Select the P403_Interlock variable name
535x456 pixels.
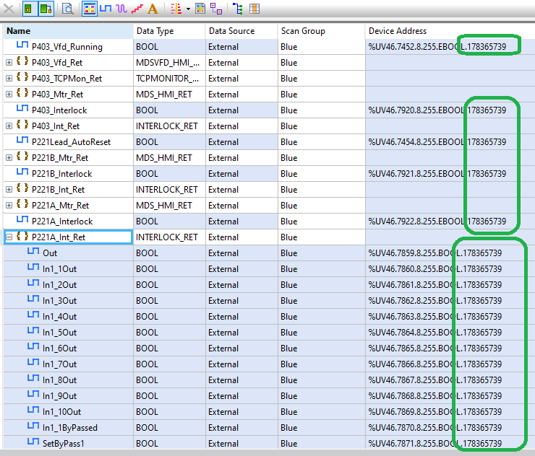point(59,110)
